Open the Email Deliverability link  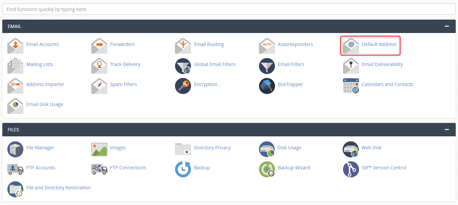(382, 64)
